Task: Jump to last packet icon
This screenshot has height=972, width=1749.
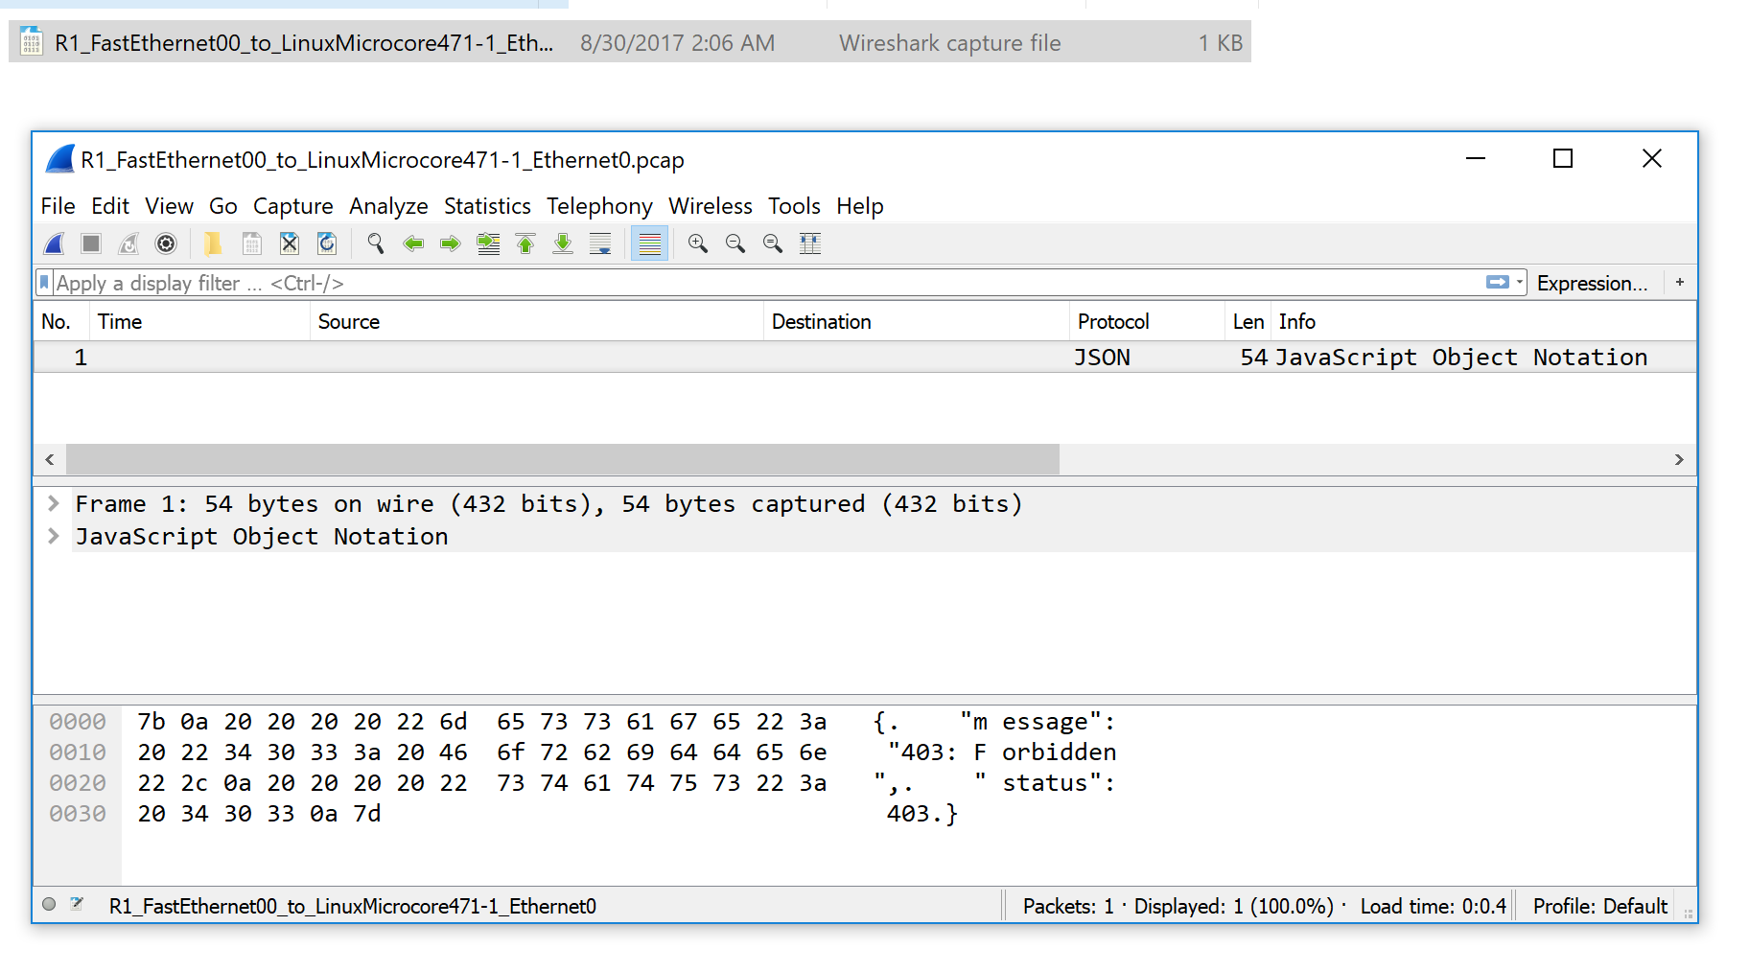Action: [x=563, y=244]
